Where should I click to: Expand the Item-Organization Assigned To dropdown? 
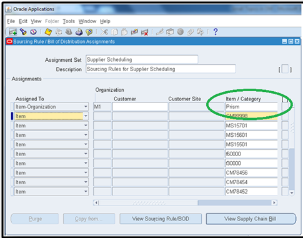(86, 107)
